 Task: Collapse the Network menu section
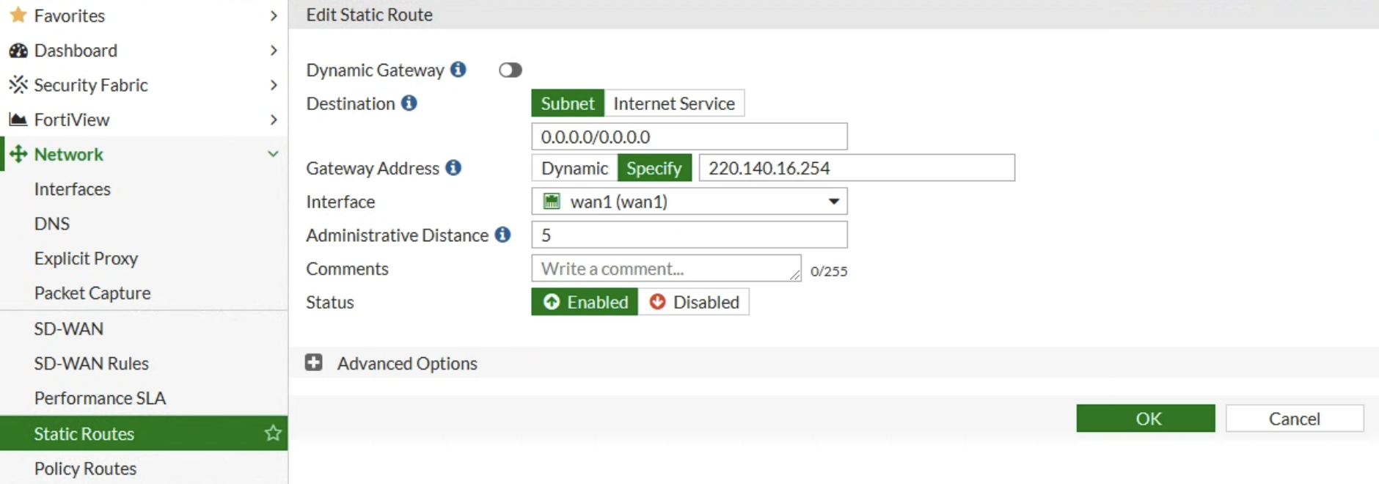pos(273,154)
